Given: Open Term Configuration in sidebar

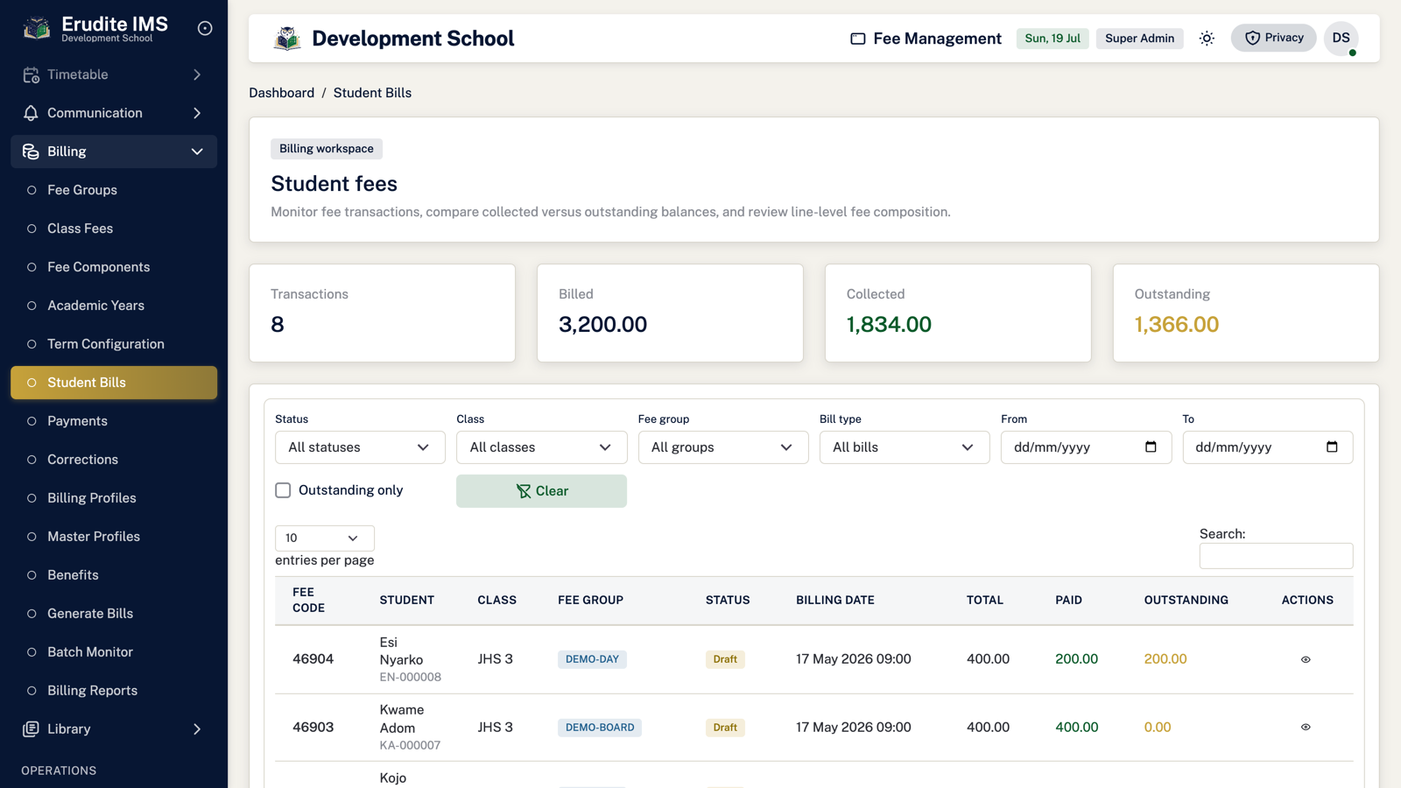Looking at the screenshot, I should coord(114,344).
